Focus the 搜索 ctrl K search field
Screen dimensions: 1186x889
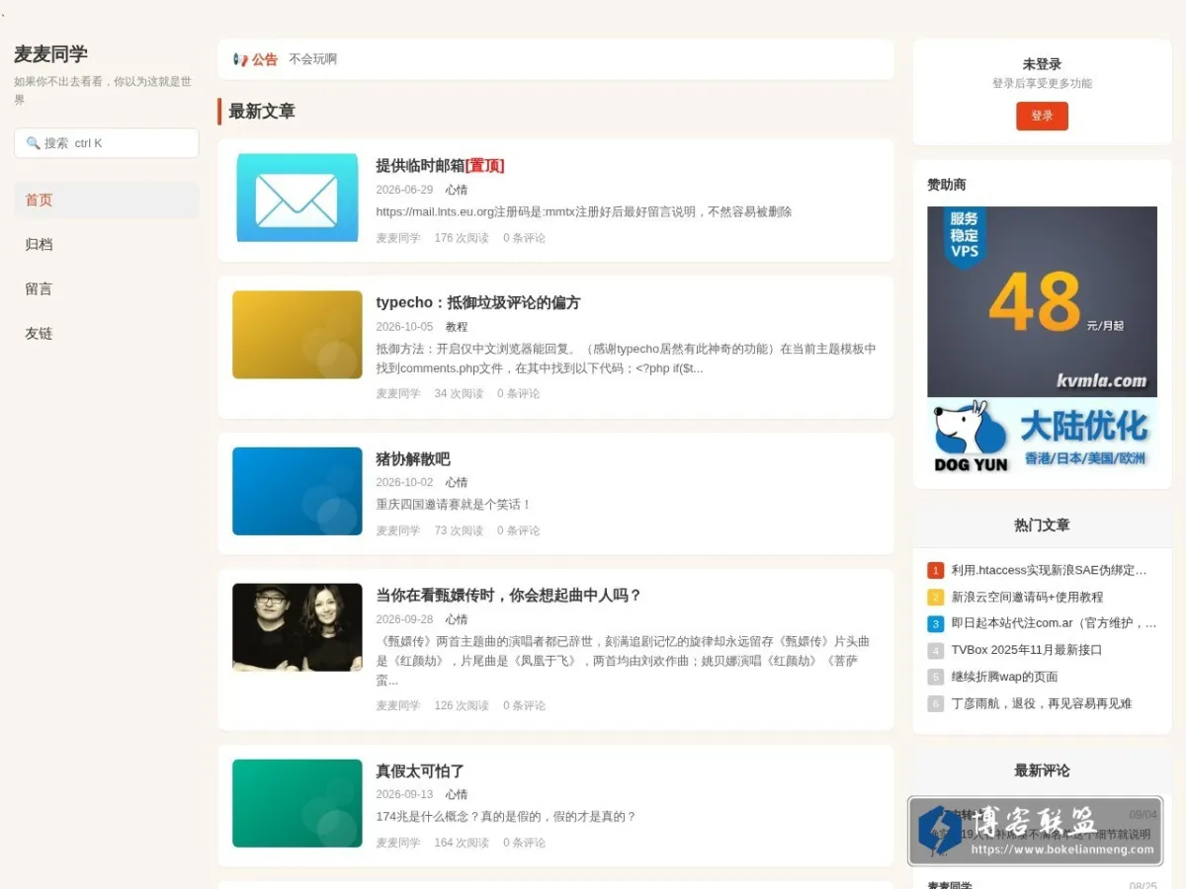[106, 143]
